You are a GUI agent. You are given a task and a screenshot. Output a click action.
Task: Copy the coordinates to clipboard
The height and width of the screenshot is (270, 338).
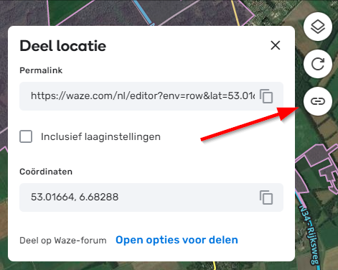tap(266, 197)
